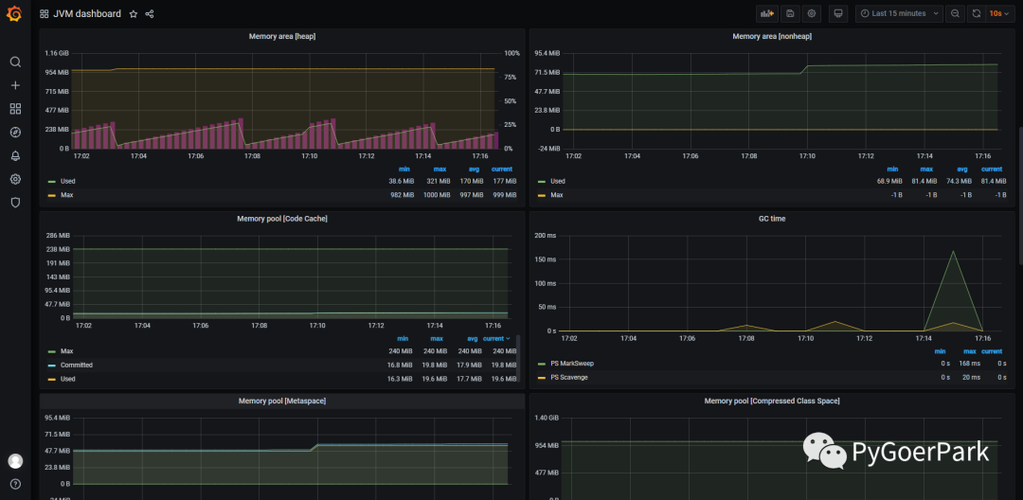
Task: Open the Alerting bell icon
Action: pos(15,155)
